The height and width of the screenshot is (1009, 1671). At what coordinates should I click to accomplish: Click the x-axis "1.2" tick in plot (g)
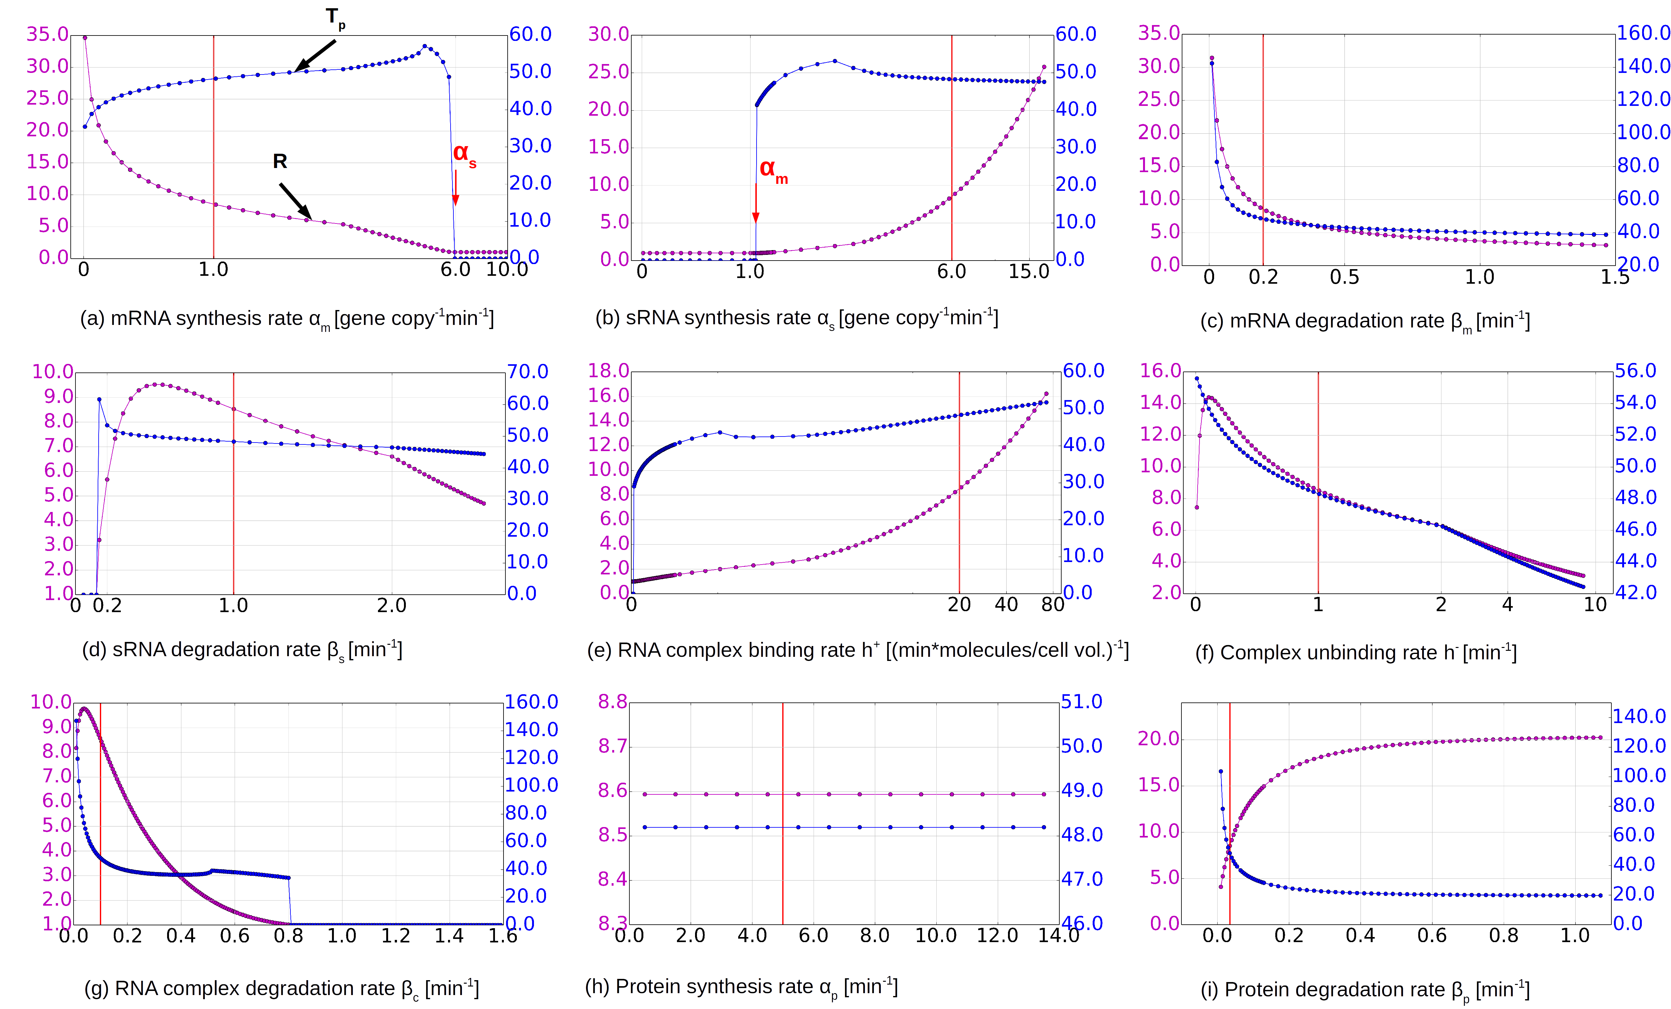[395, 936]
